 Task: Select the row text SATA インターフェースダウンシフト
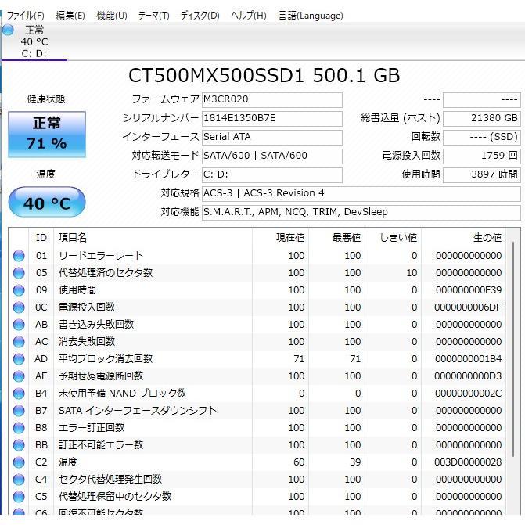point(138,411)
